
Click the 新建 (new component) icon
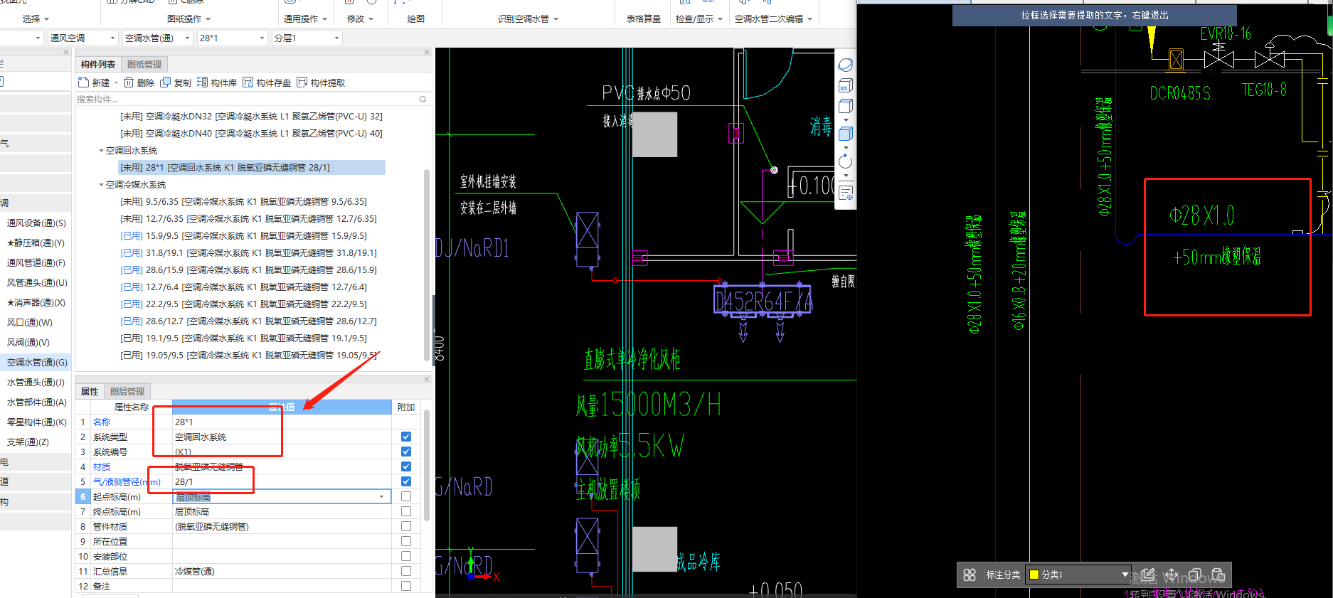coord(83,82)
